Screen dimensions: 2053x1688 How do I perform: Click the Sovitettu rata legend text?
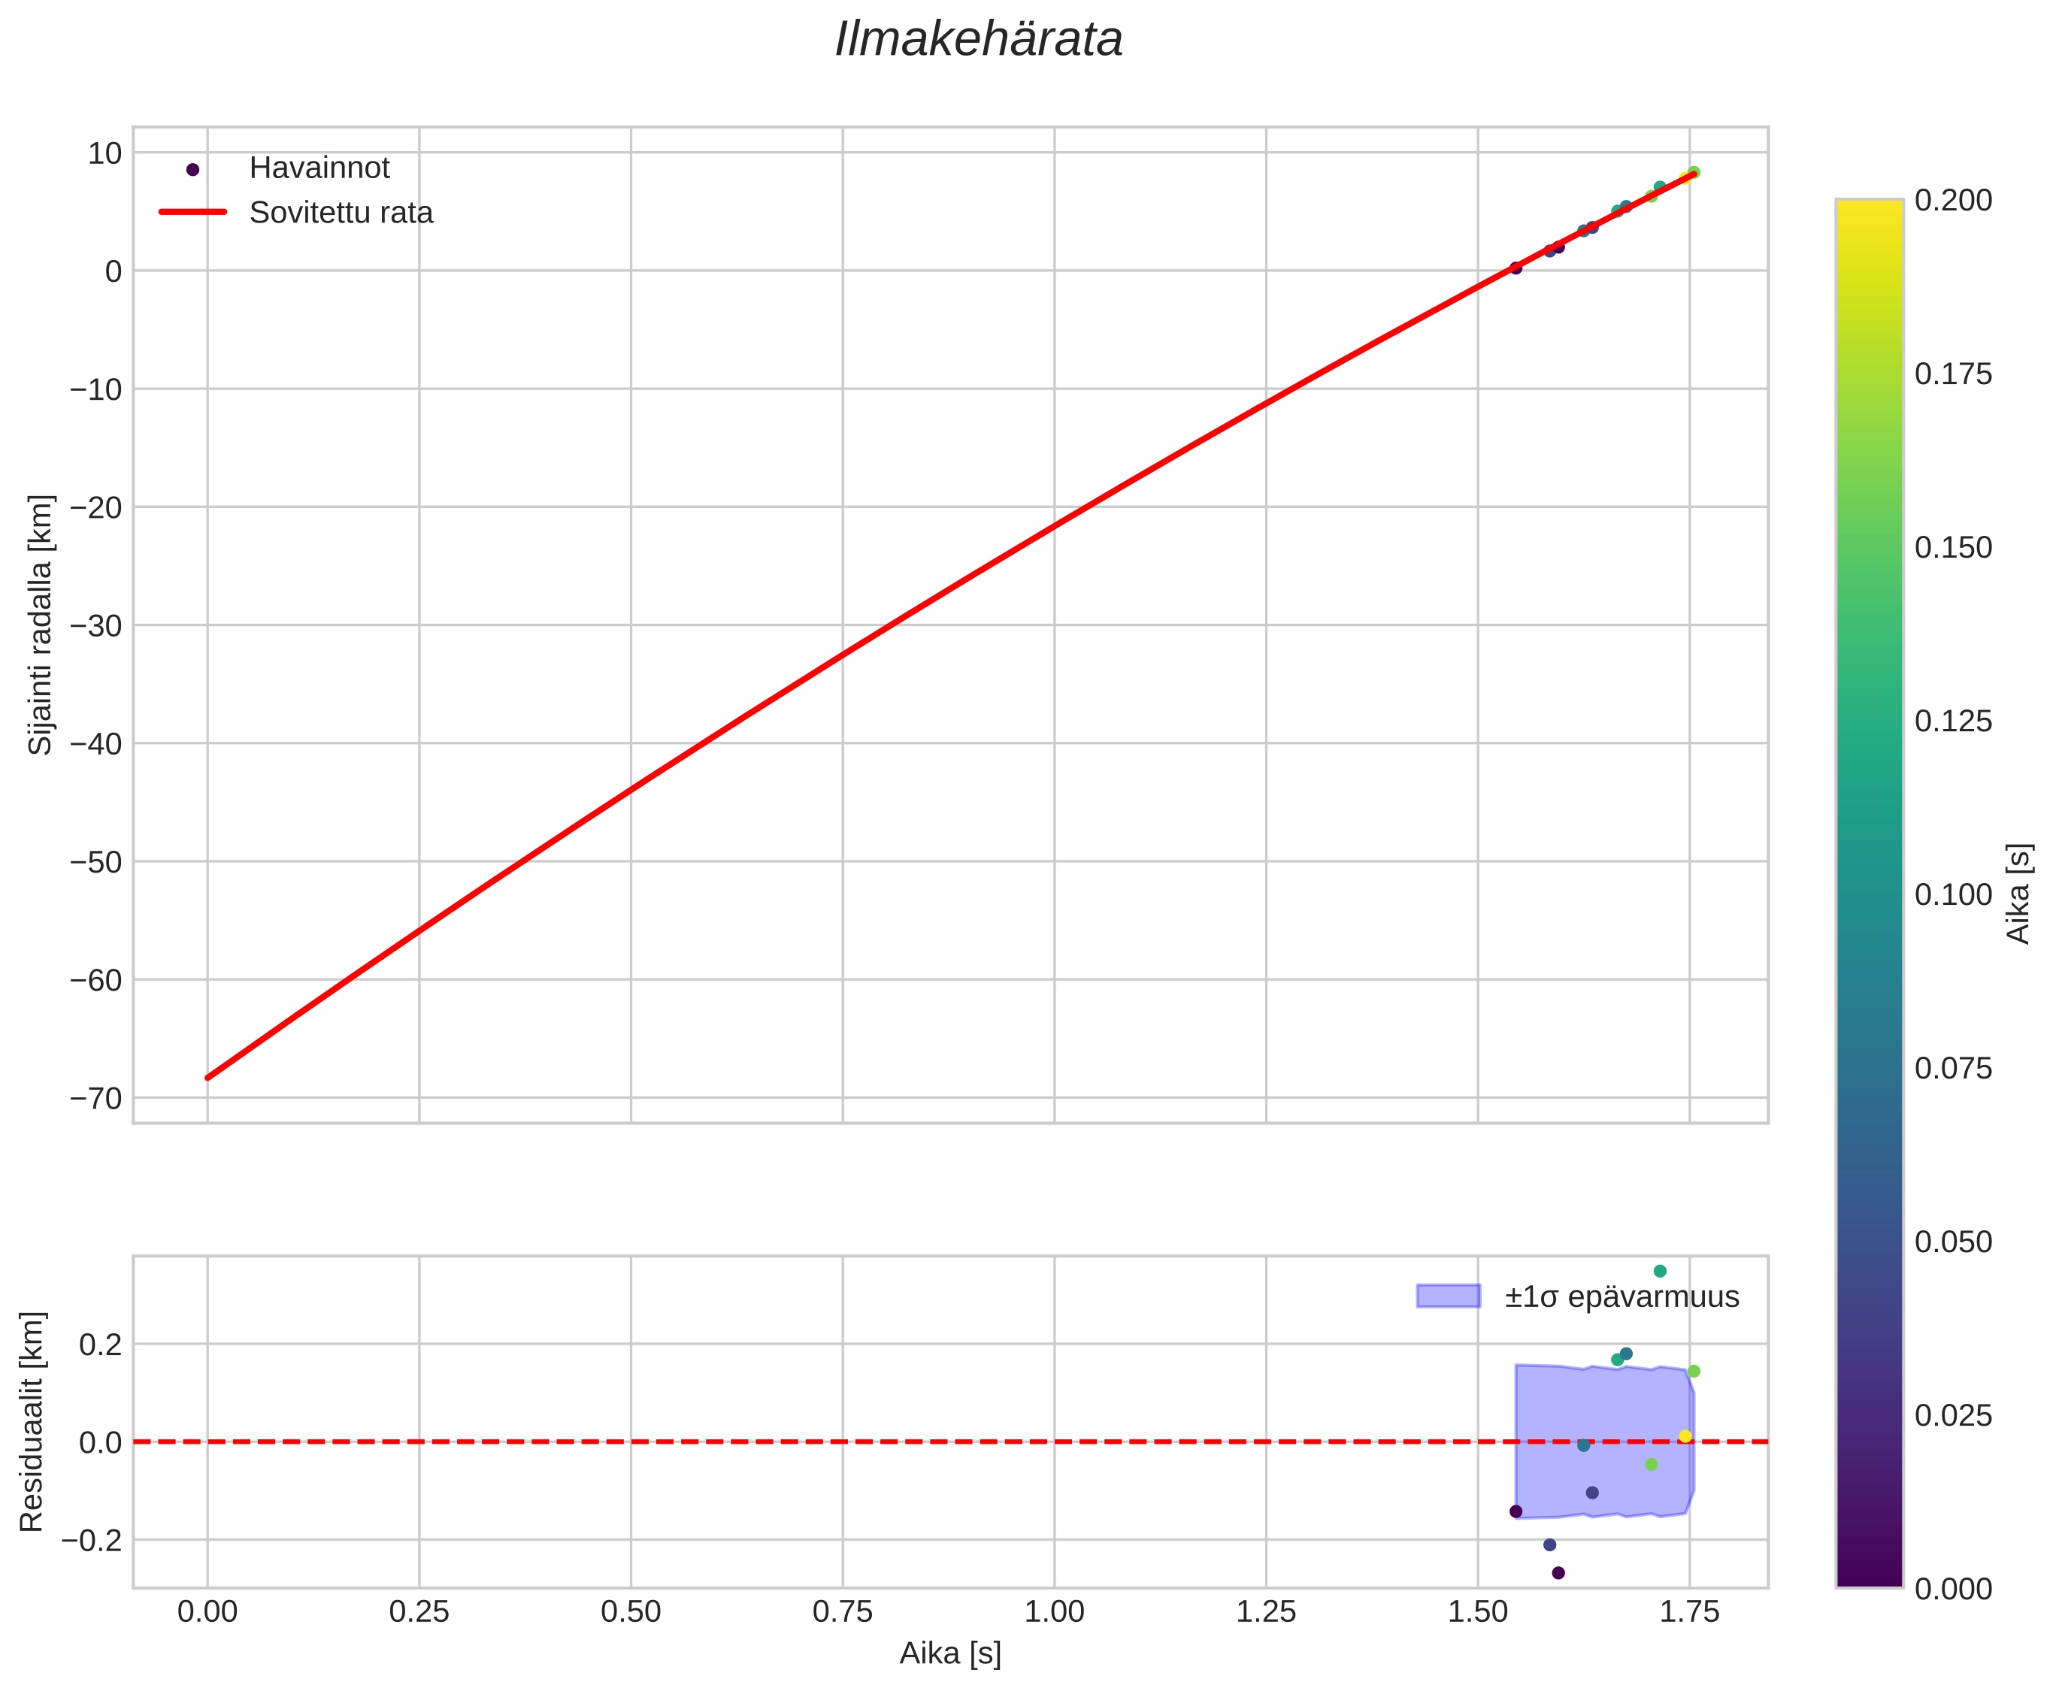341,213
